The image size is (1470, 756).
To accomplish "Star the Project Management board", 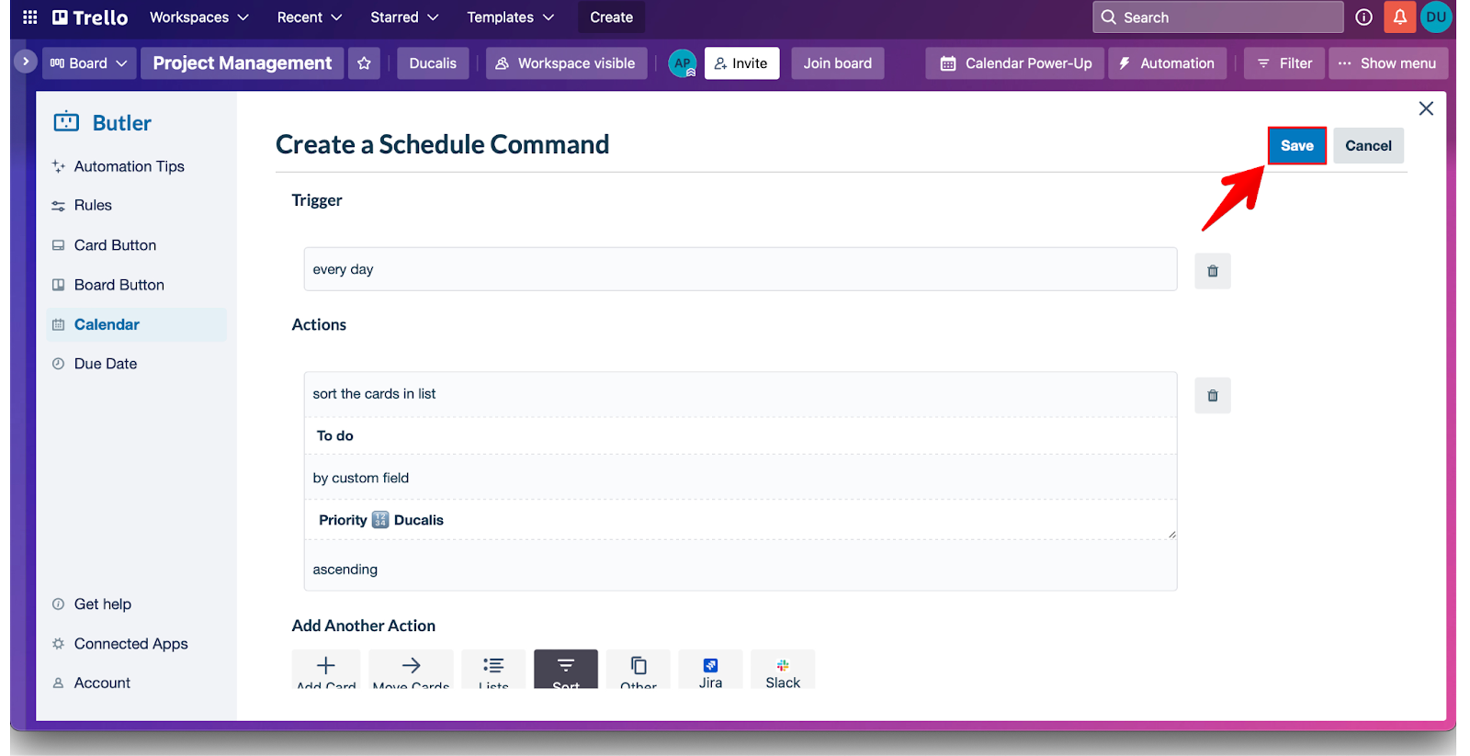I will pos(364,63).
